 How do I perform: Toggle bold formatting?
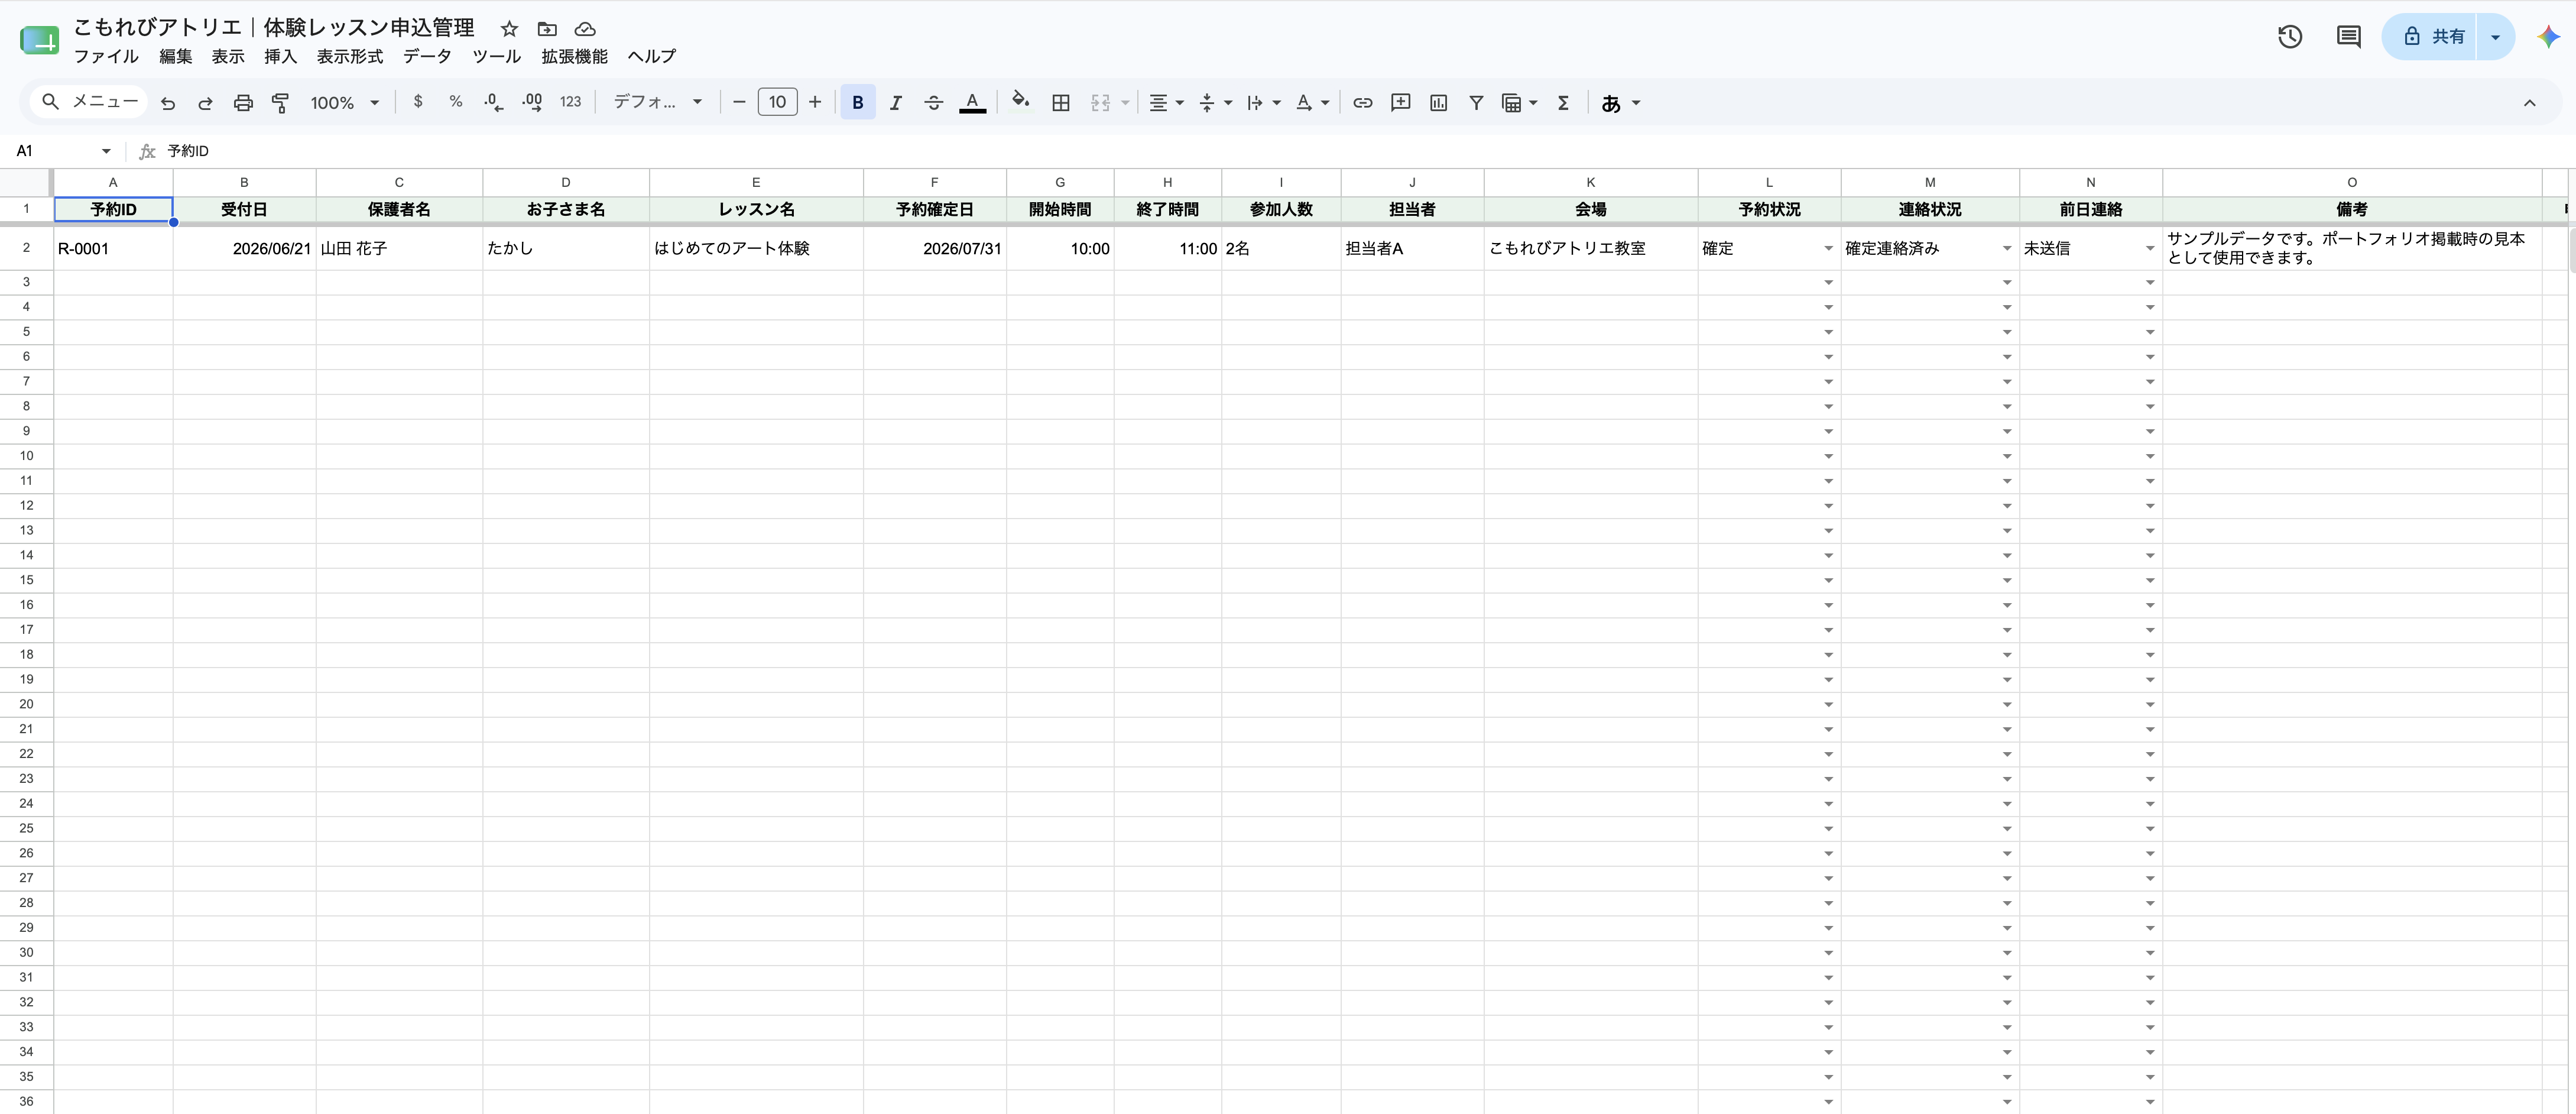point(858,102)
